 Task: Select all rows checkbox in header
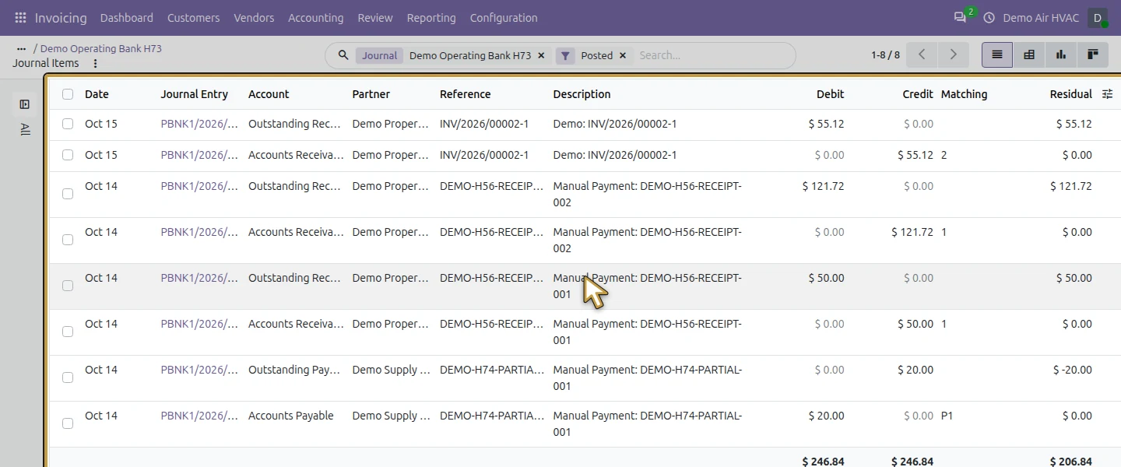68,94
